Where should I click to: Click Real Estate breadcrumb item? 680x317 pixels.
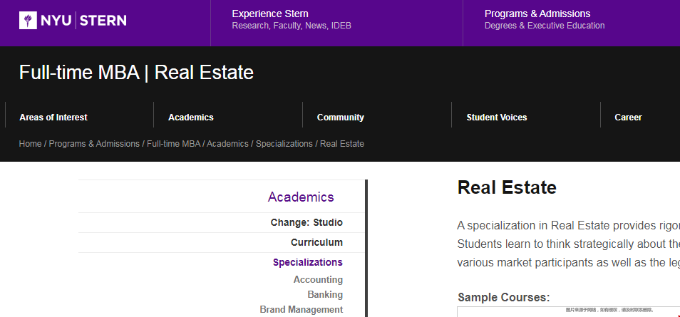coord(342,143)
